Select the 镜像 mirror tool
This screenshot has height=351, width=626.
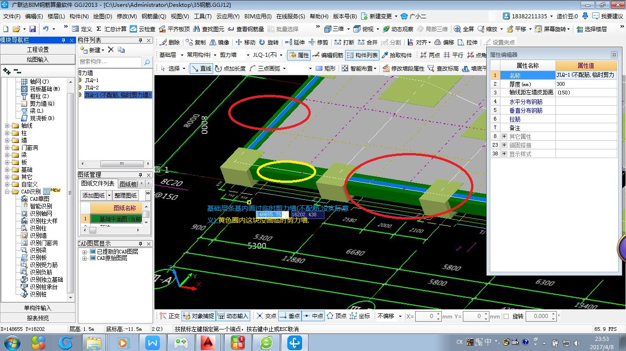click(219, 42)
